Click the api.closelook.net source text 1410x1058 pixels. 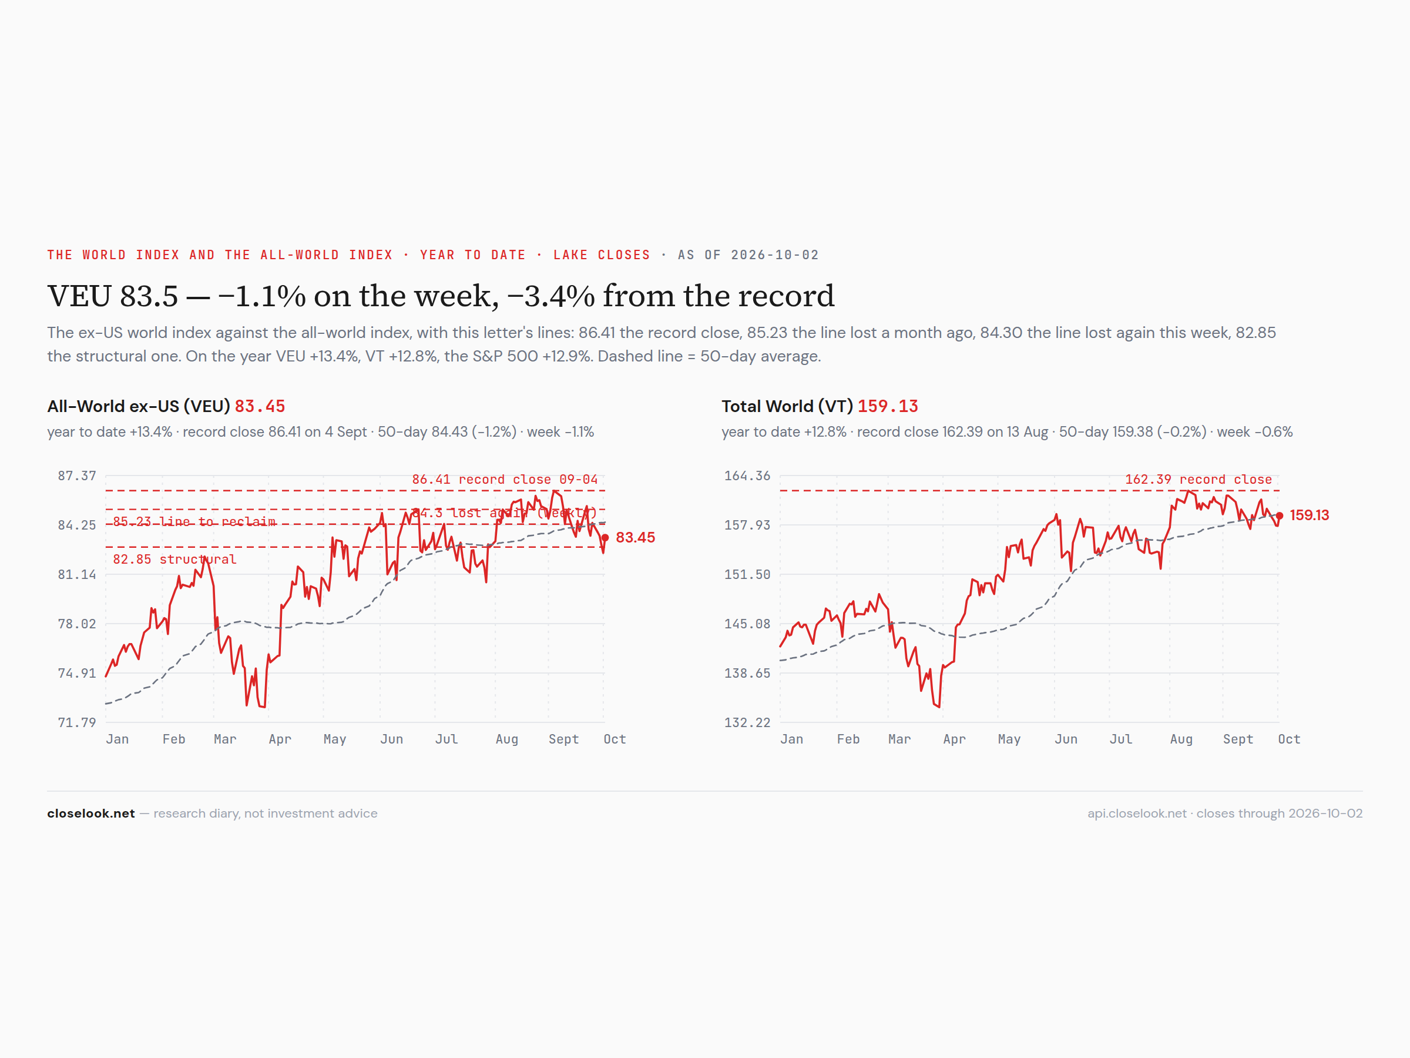[x=1224, y=813]
